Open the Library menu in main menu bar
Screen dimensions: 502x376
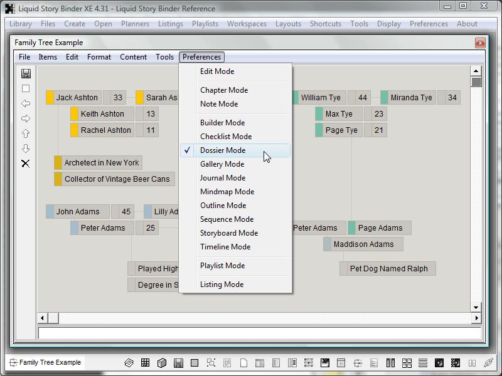21,24
